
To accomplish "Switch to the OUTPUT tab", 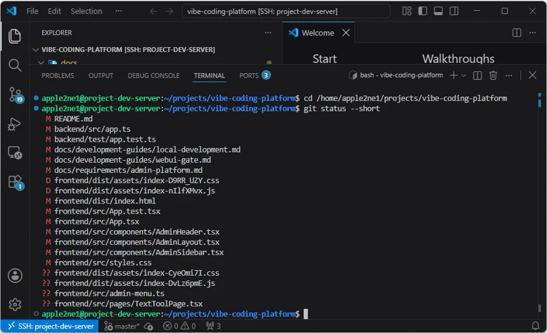I will click(101, 76).
